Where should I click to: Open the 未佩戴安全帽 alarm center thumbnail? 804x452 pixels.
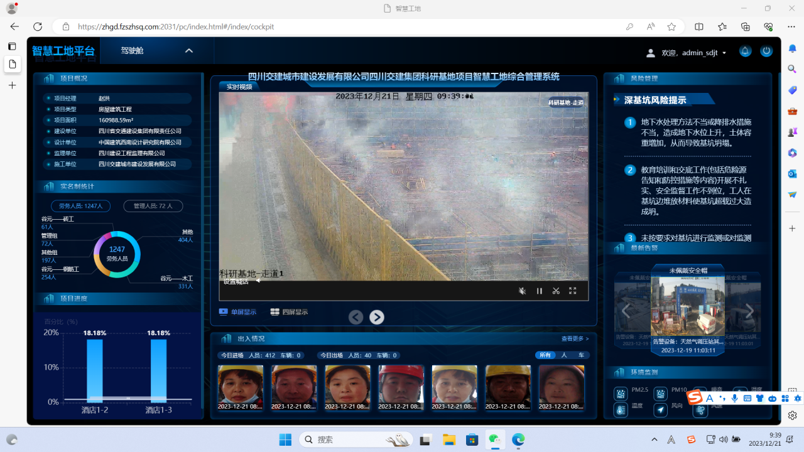(687, 308)
